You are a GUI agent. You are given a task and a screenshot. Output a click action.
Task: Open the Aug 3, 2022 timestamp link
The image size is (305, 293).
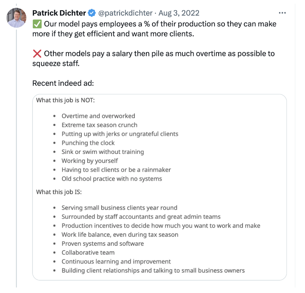179,13
